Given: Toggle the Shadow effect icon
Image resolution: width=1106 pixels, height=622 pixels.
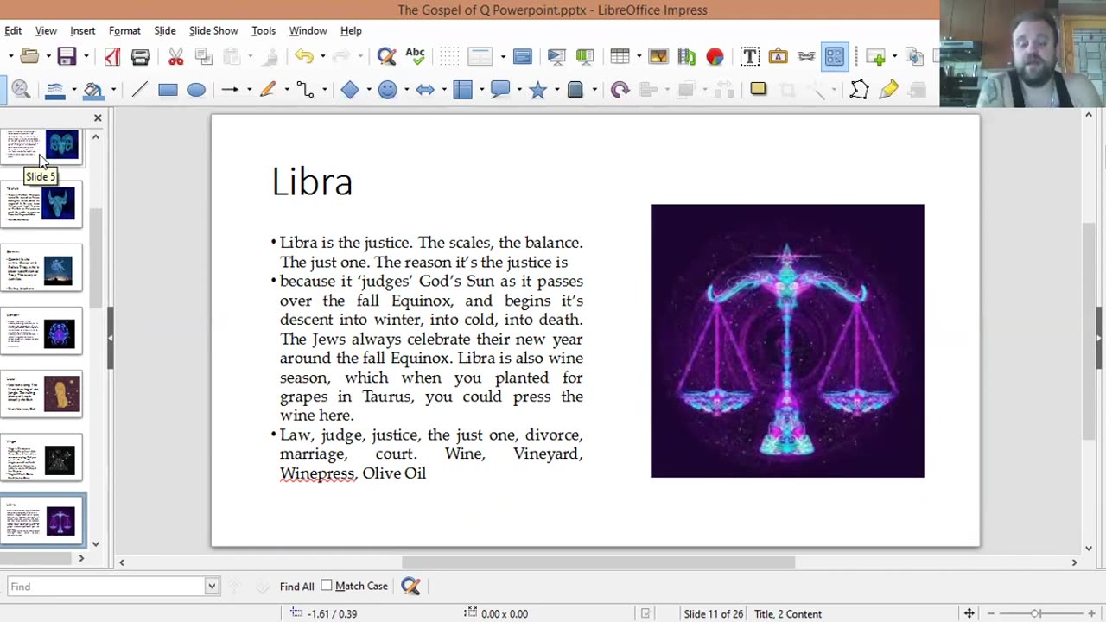Looking at the screenshot, I should [x=758, y=89].
